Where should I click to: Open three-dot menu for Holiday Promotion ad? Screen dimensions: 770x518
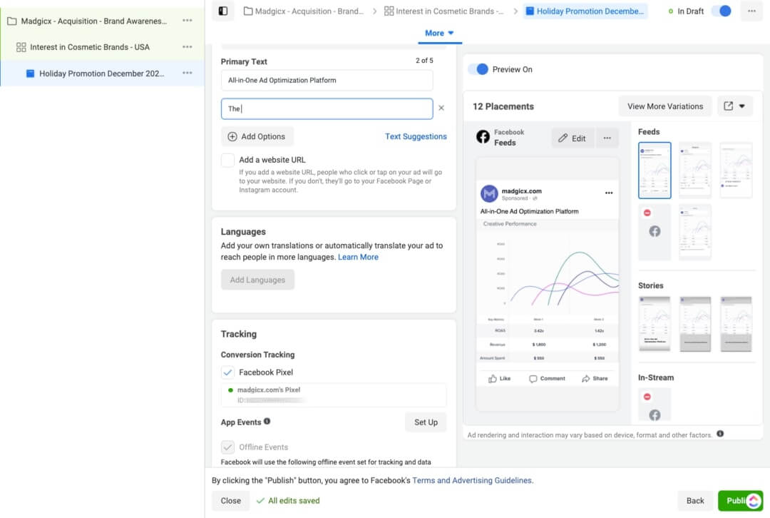click(x=188, y=73)
